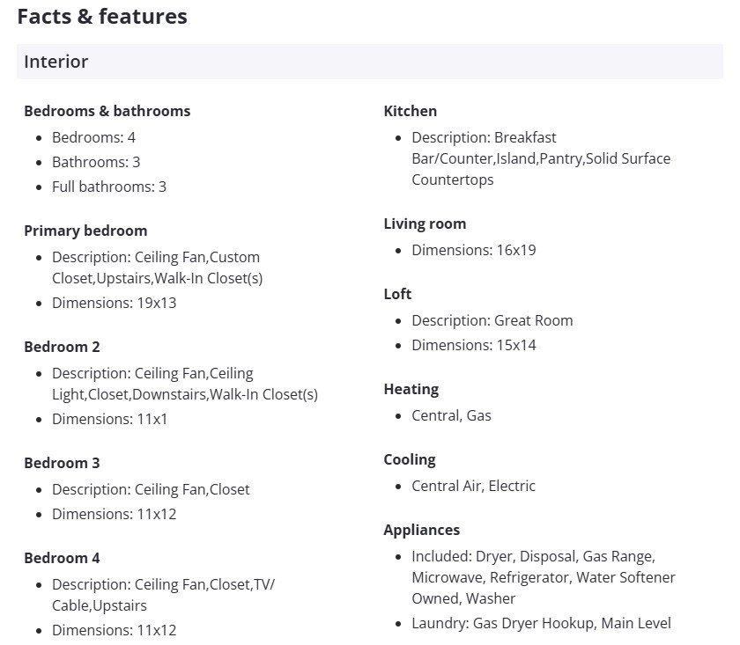
Task: Click the Living room subheading
Action: click(425, 224)
